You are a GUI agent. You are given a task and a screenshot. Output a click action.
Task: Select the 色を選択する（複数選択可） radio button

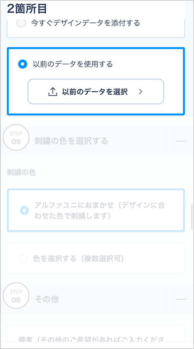click(x=23, y=258)
